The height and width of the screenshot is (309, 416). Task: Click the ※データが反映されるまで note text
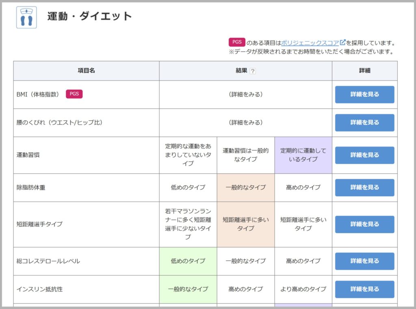[312, 52]
